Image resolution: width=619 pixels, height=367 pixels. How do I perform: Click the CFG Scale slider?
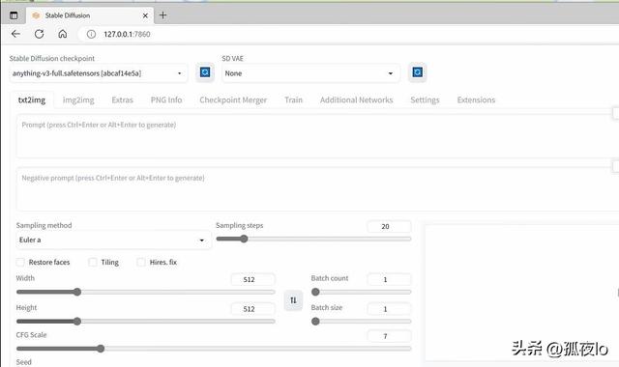[214, 349]
